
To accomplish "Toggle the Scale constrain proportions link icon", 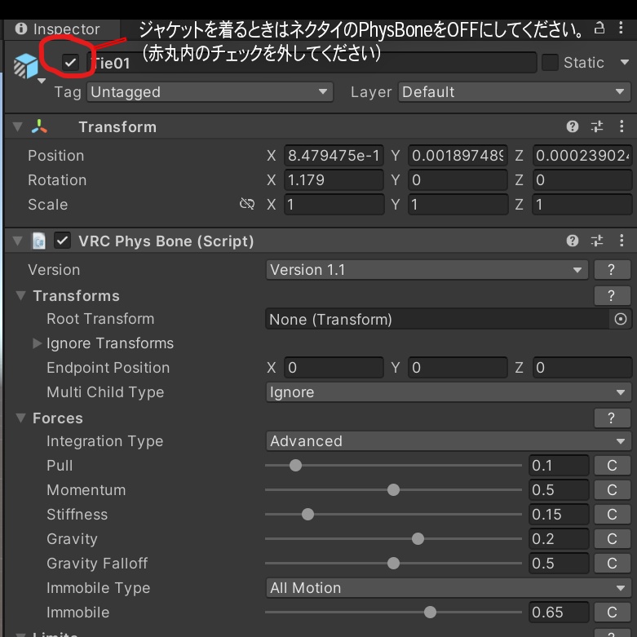I will (247, 204).
